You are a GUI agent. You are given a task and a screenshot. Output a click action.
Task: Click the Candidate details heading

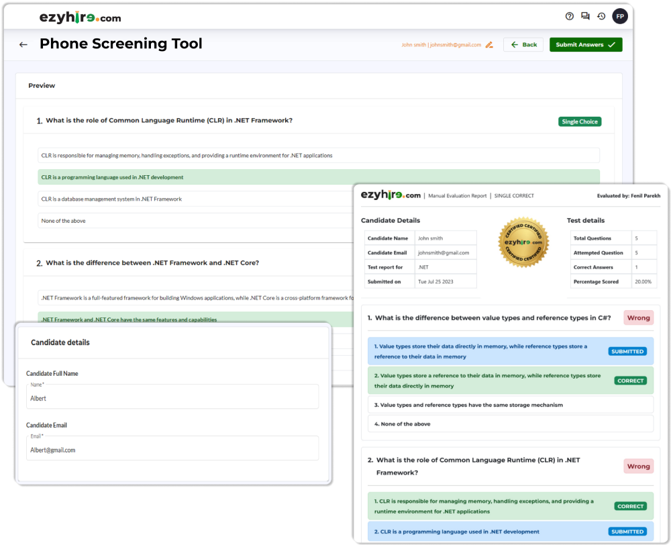tap(60, 342)
